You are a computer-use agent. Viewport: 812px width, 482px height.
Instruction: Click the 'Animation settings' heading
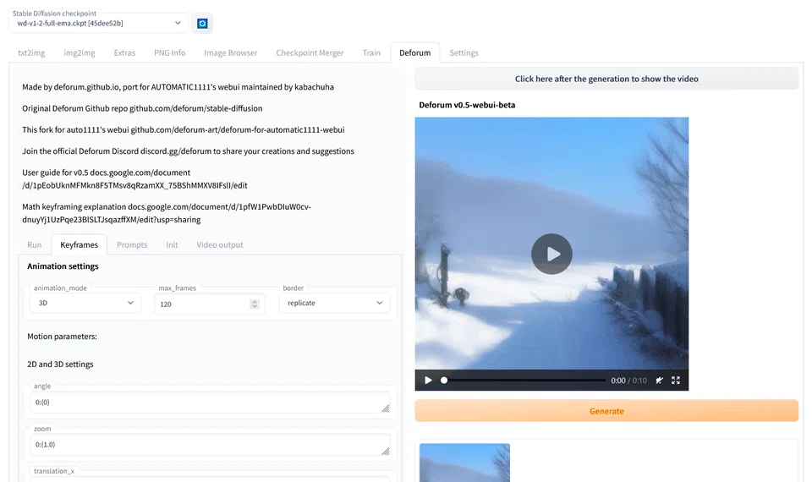coord(63,266)
